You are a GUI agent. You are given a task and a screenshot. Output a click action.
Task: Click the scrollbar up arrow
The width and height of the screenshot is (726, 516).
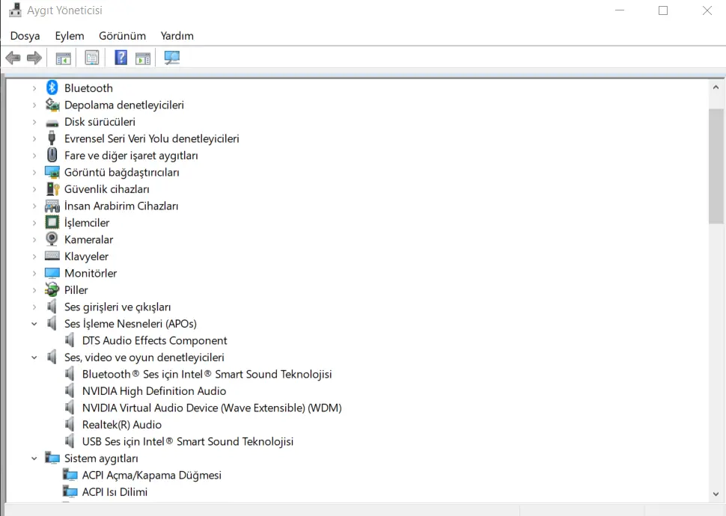click(716, 87)
